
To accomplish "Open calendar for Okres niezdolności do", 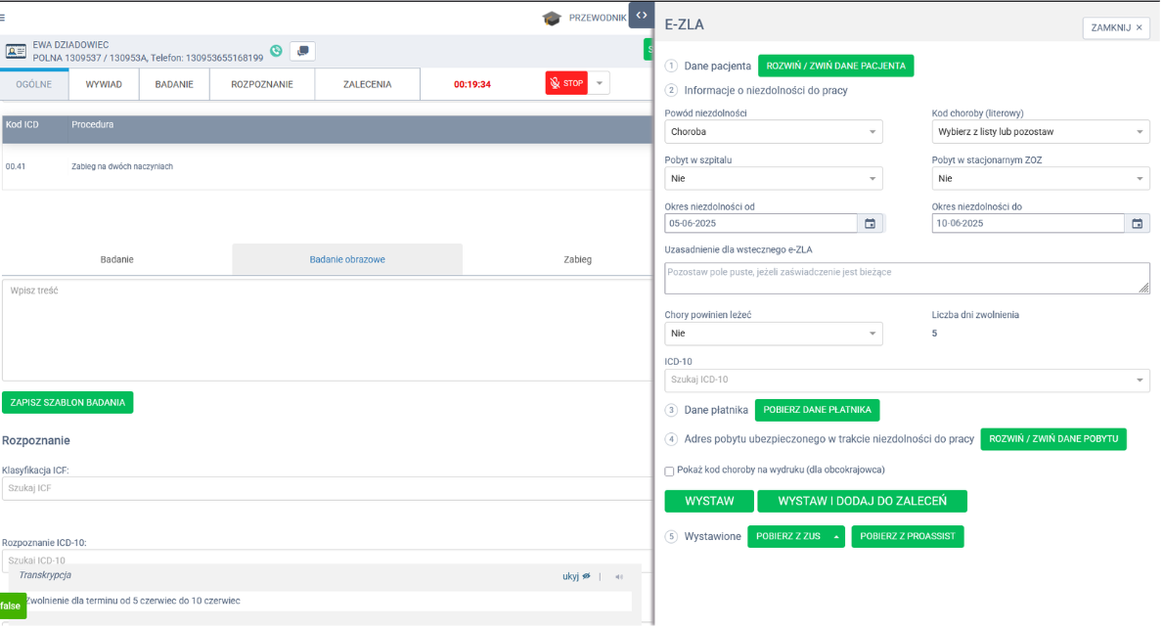I will click(1137, 224).
